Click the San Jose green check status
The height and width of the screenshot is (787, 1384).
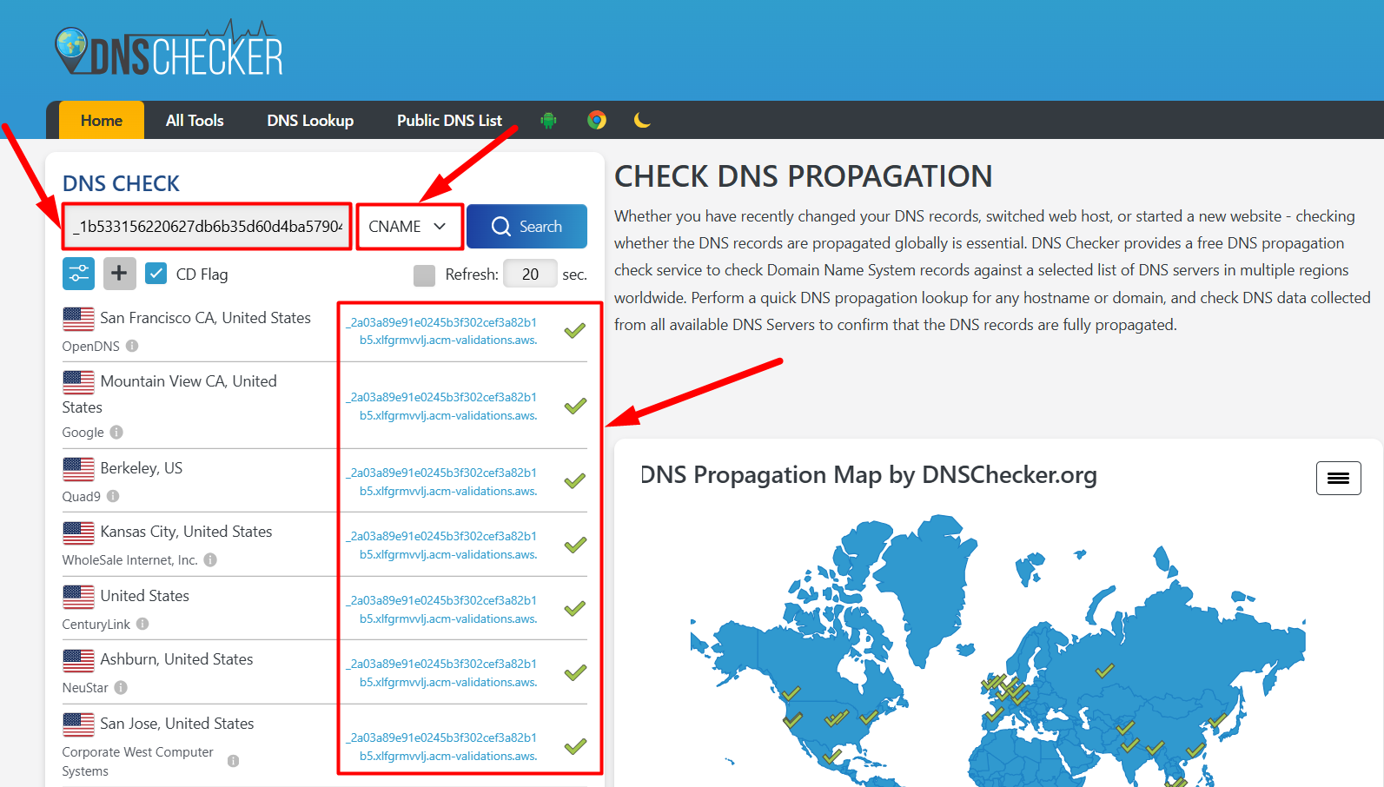click(x=574, y=746)
